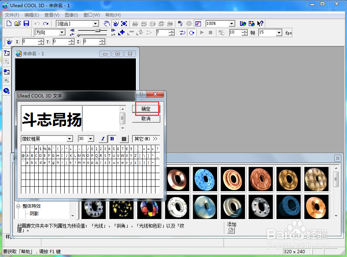Undo the last action
The width and height of the screenshot is (347, 257).
pos(37,23)
